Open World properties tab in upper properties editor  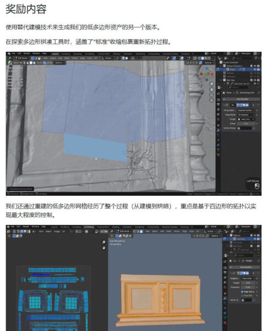pos(218,119)
